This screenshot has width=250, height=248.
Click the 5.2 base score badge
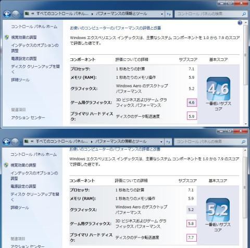coord(218,210)
